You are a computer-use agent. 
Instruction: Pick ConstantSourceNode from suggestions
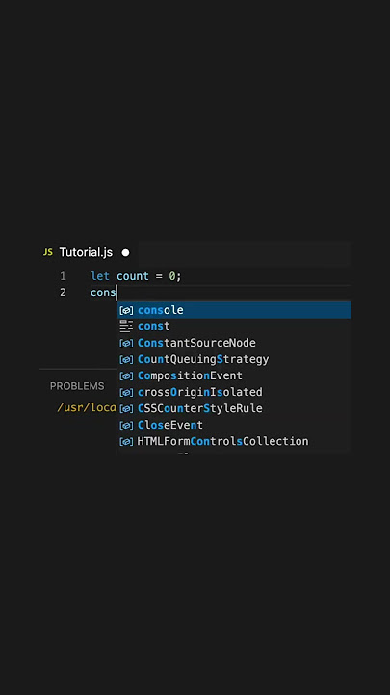234,343
